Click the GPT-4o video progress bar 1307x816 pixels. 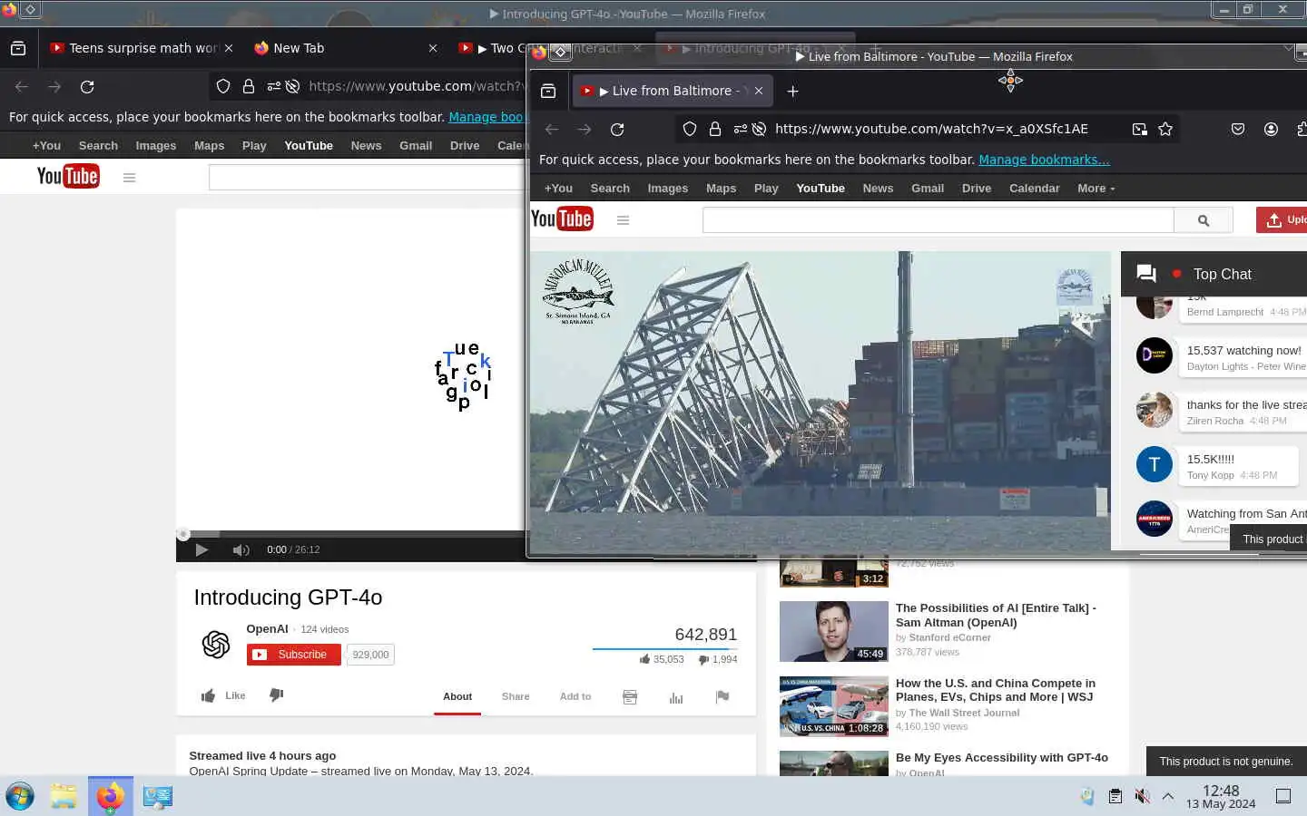pos(351,534)
